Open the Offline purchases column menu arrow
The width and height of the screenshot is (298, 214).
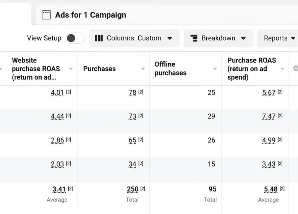click(x=215, y=69)
